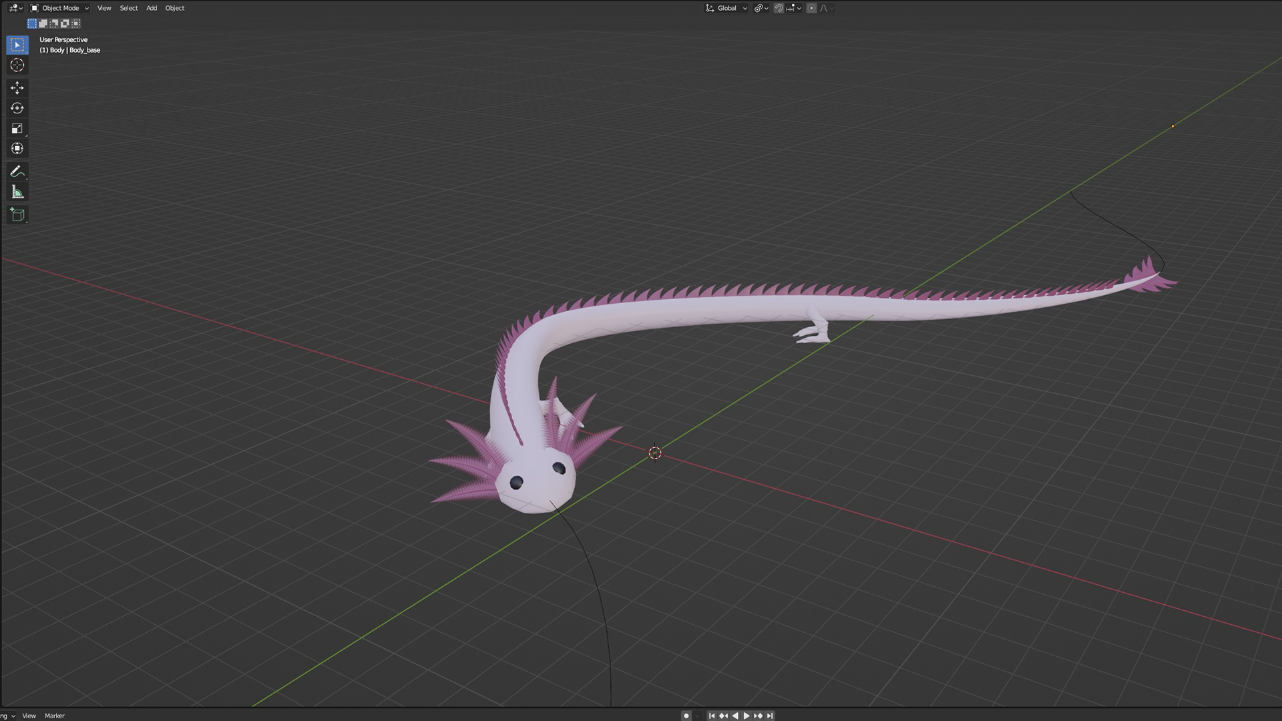Open the Object menu
The height and width of the screenshot is (721, 1282).
[x=175, y=8]
